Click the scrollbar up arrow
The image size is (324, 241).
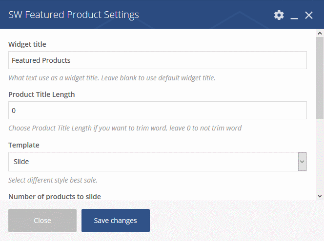coord(320,33)
